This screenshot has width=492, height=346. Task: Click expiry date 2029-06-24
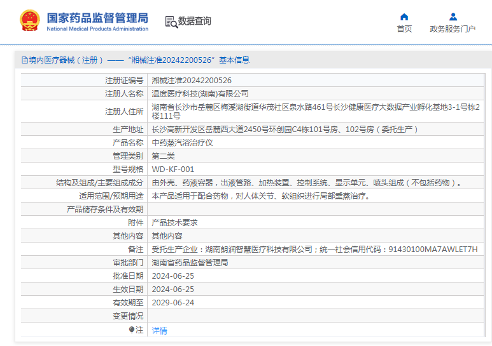[x=173, y=303]
